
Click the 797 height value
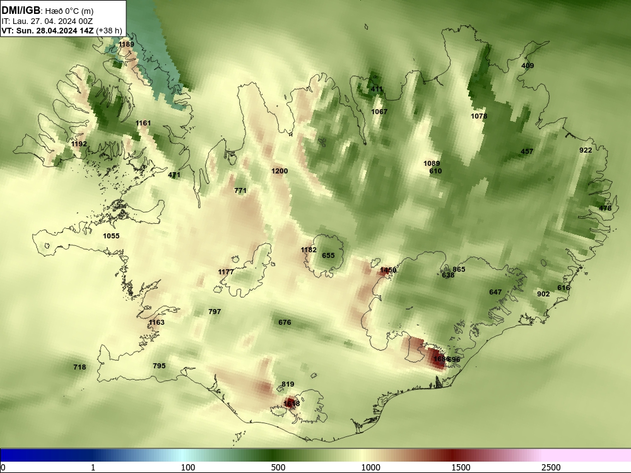(x=215, y=312)
